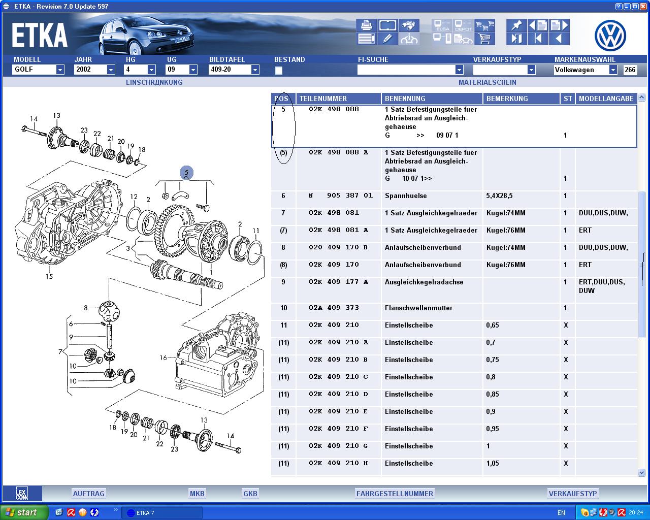Click the multiple shopping carts icon
The height and width of the screenshot is (520, 650).
click(484, 25)
